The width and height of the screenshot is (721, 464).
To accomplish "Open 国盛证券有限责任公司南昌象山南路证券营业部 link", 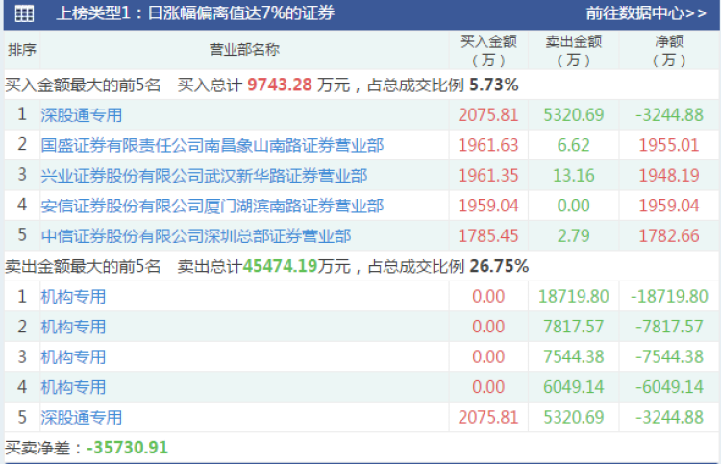I will tap(212, 145).
